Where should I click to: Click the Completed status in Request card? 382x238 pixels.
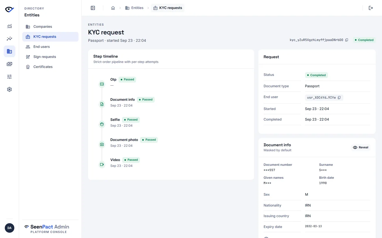(316, 75)
